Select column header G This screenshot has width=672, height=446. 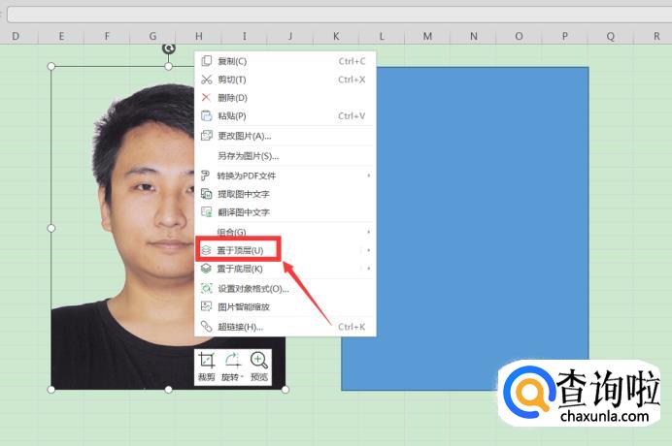point(153,37)
